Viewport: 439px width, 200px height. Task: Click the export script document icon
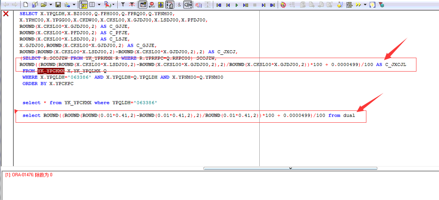point(107,4)
